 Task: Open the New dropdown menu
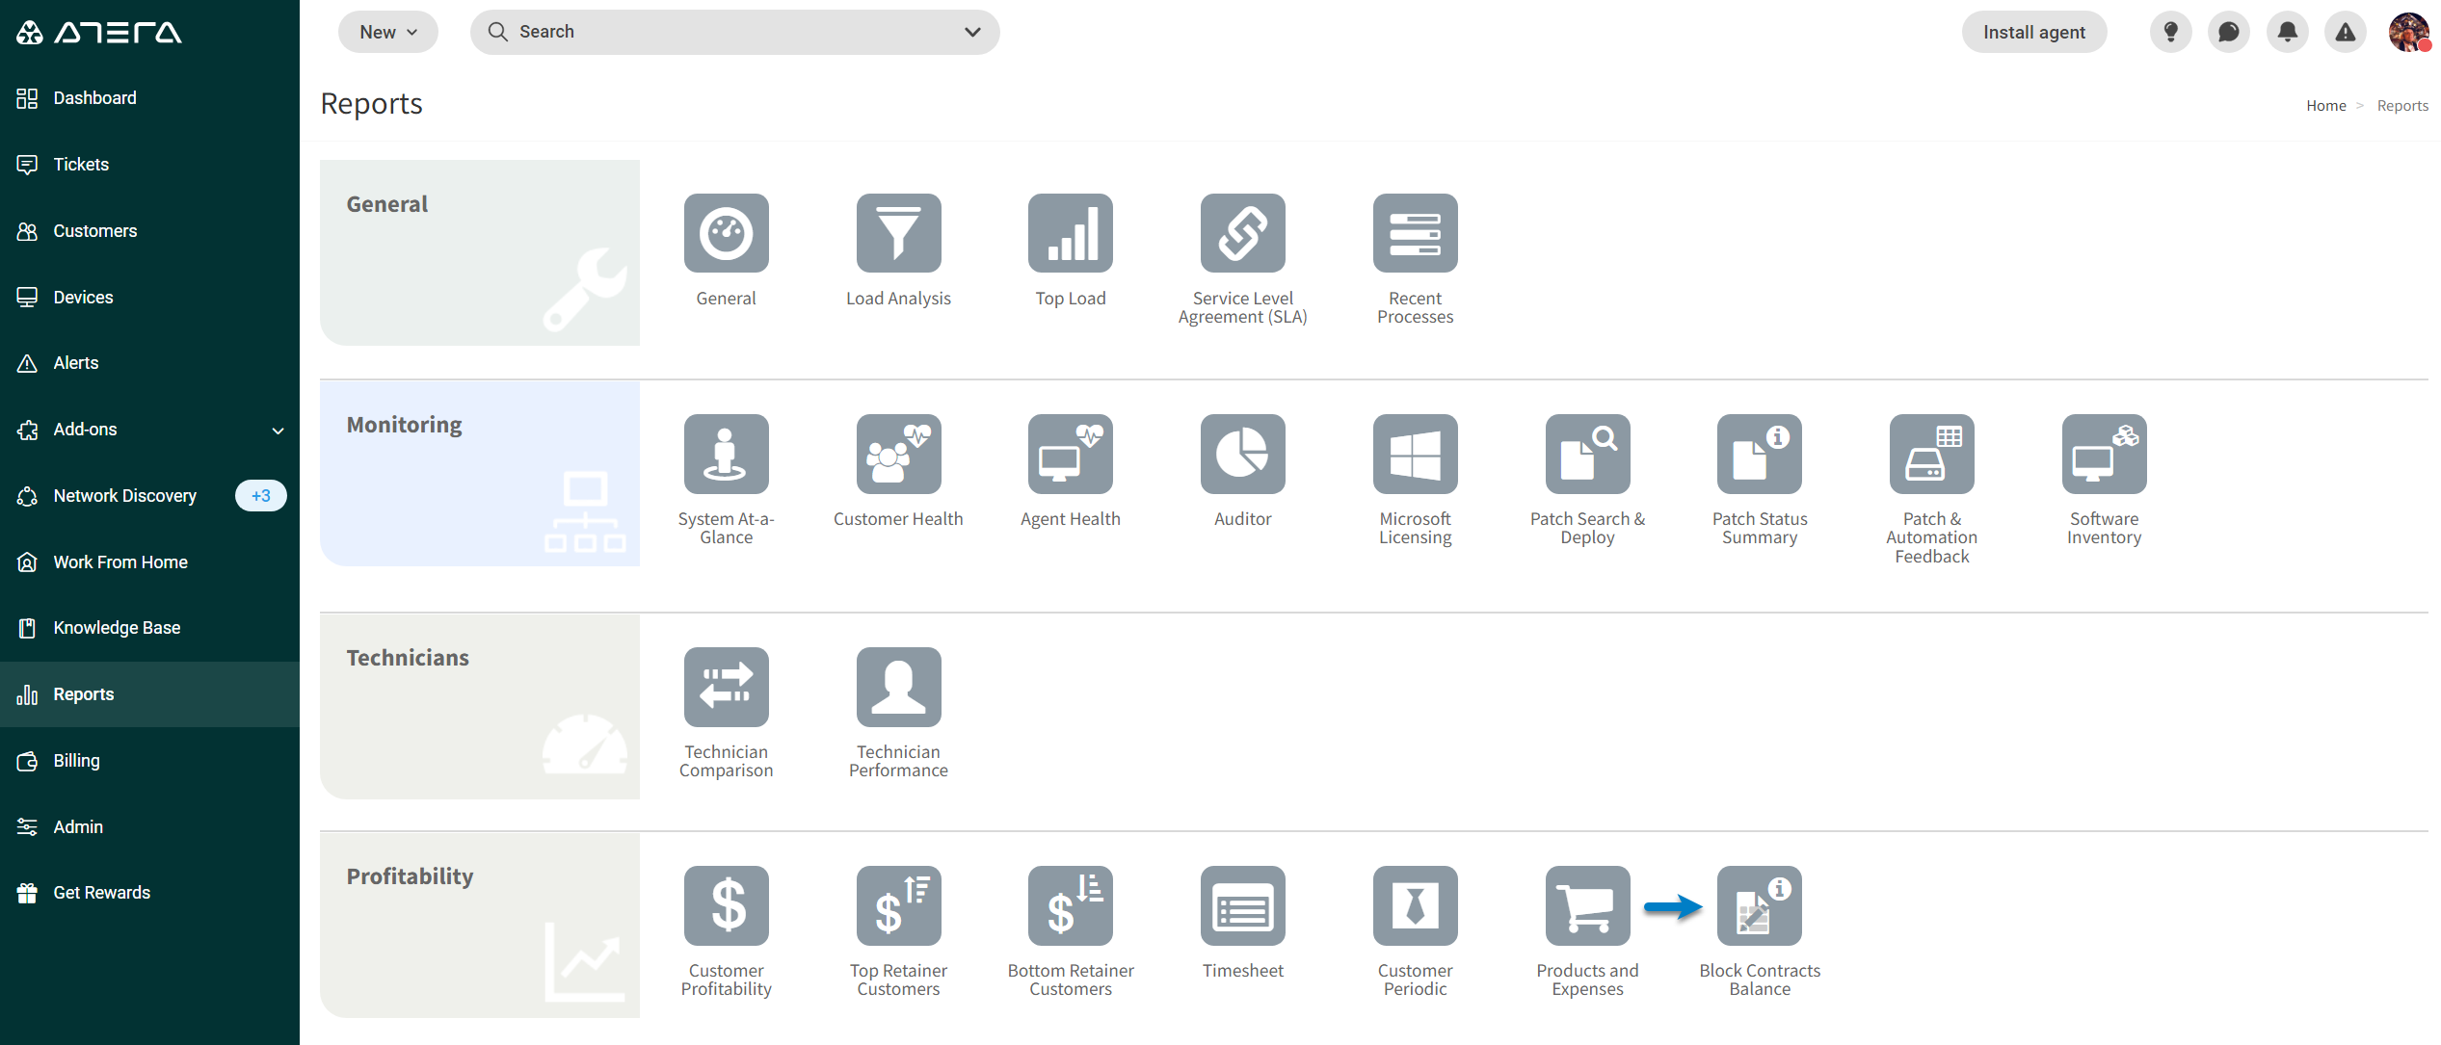pyautogui.click(x=387, y=32)
